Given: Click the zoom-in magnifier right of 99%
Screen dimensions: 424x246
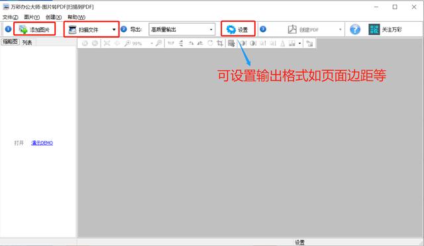Looking at the screenshot, I should (x=159, y=43).
